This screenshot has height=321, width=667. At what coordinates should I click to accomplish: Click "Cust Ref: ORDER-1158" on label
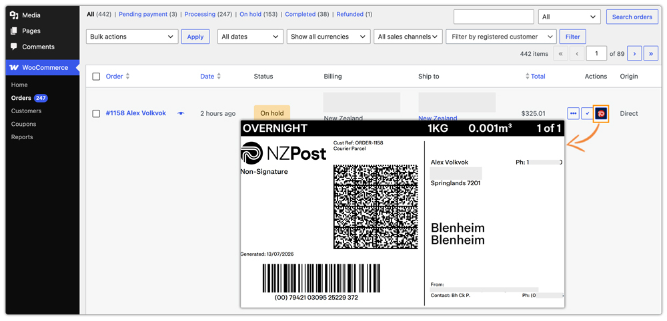pos(358,143)
